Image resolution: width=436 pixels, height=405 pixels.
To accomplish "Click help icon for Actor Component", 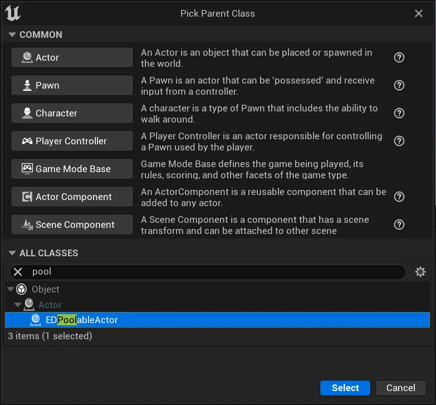I will pyautogui.click(x=399, y=197).
